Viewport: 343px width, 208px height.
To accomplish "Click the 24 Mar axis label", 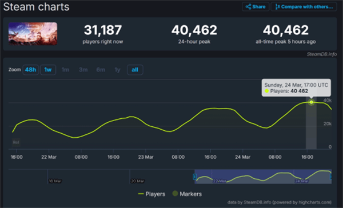I will coord(242,157).
